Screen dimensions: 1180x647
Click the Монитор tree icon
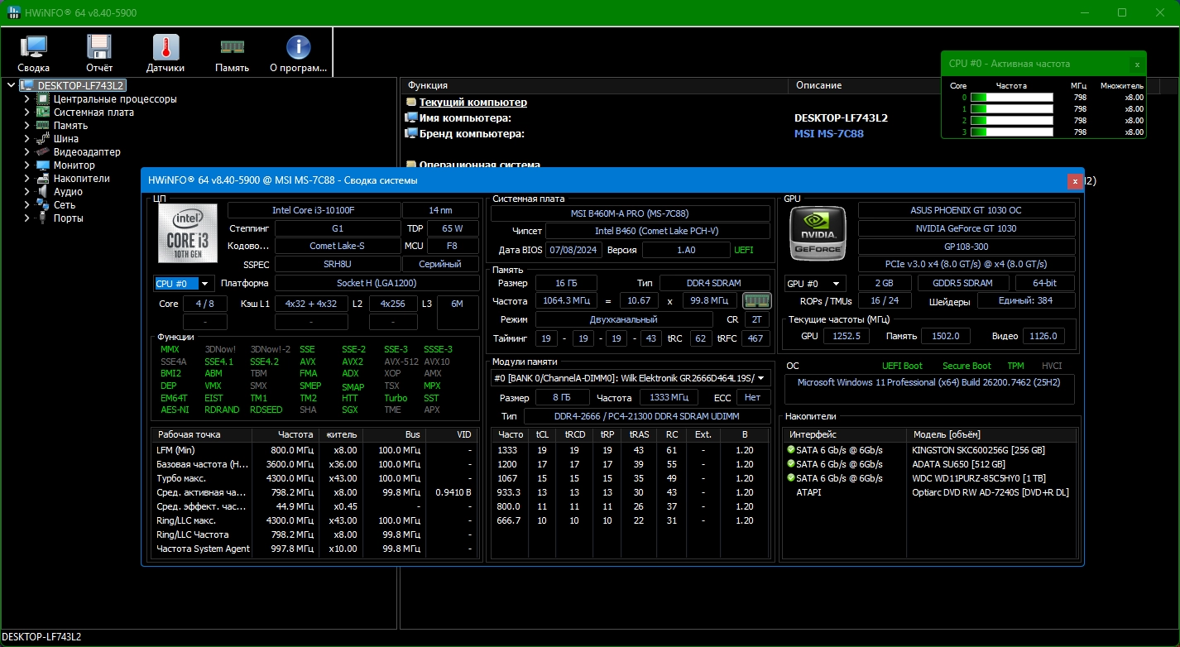pos(42,165)
